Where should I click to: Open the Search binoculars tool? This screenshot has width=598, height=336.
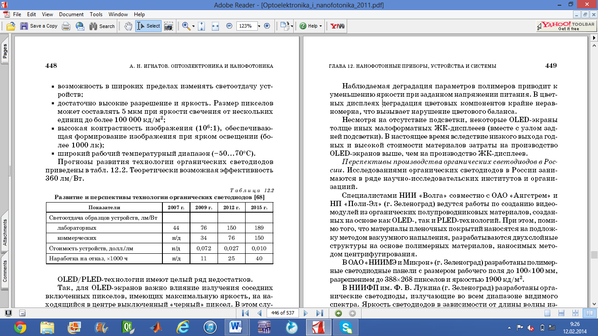click(x=102, y=26)
